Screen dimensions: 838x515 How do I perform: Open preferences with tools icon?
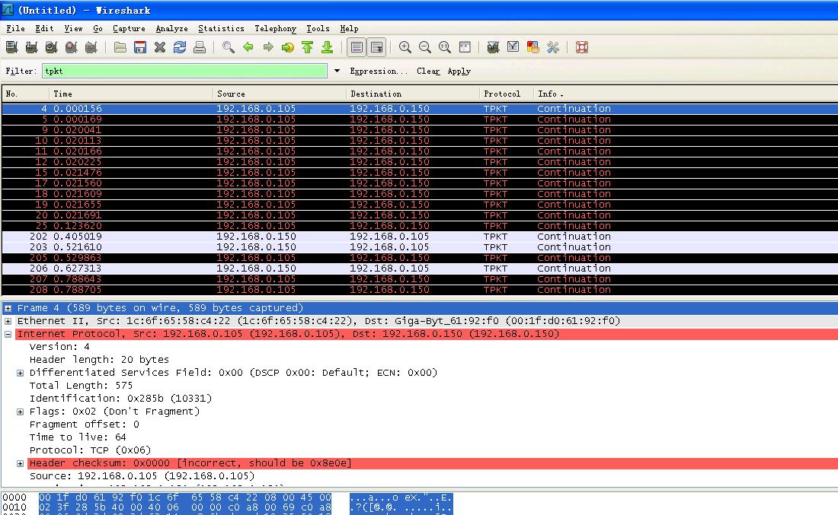552,47
